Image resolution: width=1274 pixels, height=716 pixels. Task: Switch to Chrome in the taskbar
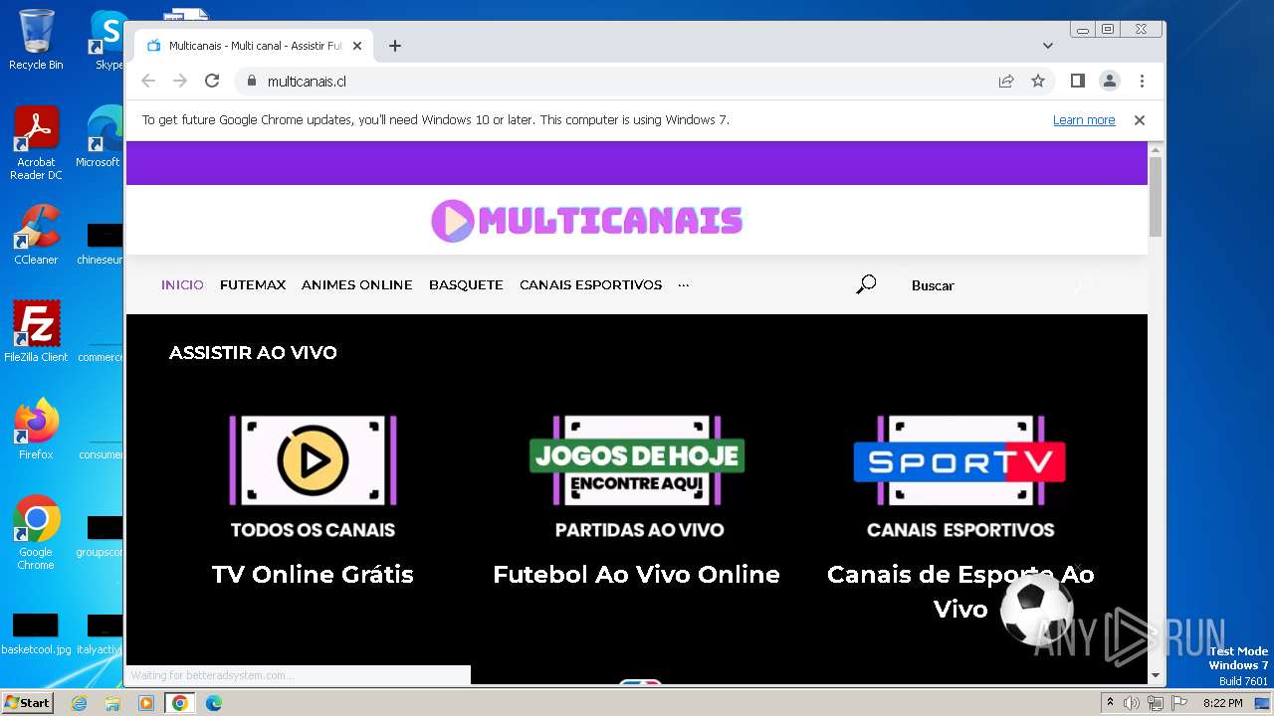[x=180, y=703]
